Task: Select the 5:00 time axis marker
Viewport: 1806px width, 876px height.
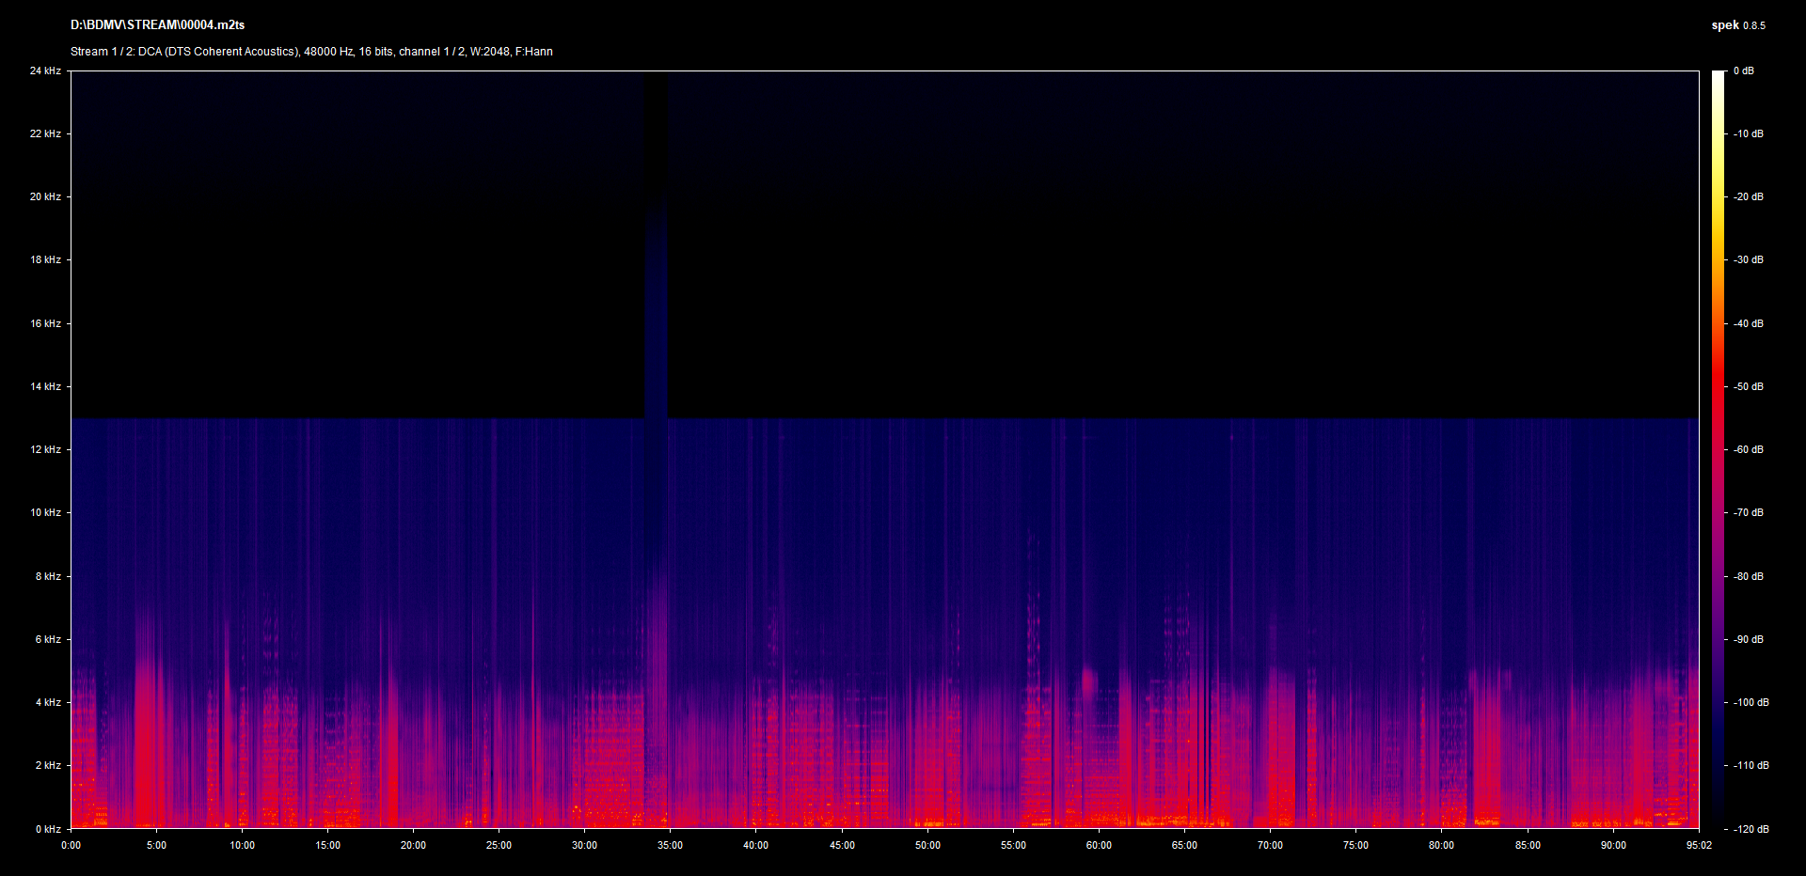Action: [x=156, y=845]
